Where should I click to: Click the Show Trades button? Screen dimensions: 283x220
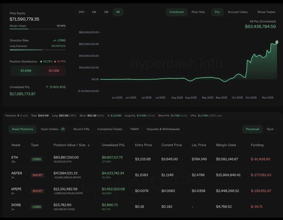pos(266,12)
